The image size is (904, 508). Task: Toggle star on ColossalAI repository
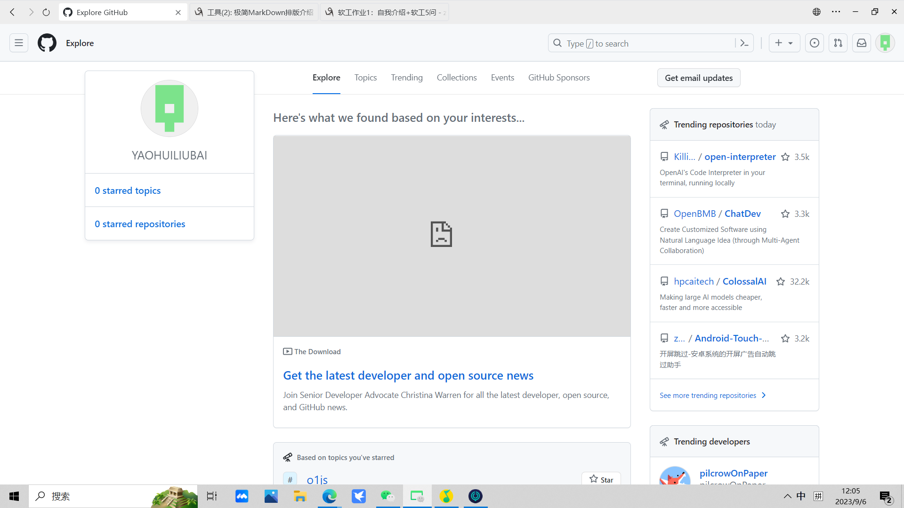(x=781, y=282)
